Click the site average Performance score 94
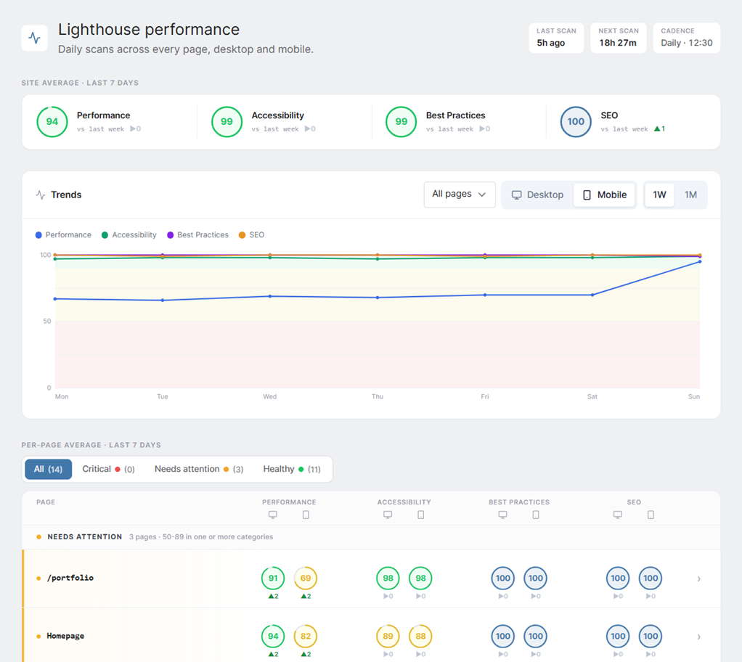Image resolution: width=742 pixels, height=662 pixels. pos(52,122)
